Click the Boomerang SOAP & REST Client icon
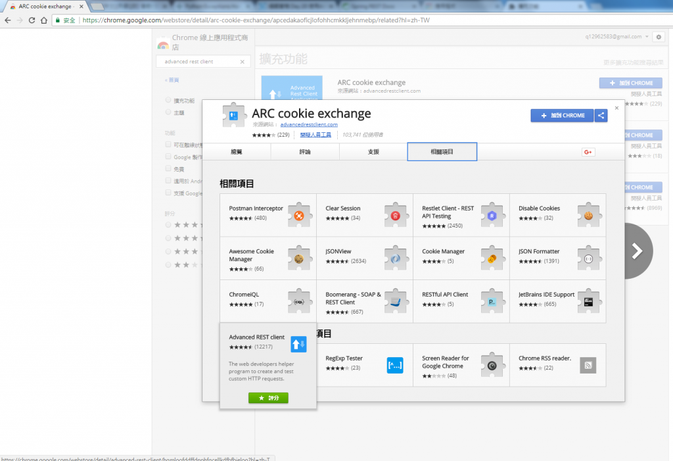The height and width of the screenshot is (461, 673). pos(395,301)
